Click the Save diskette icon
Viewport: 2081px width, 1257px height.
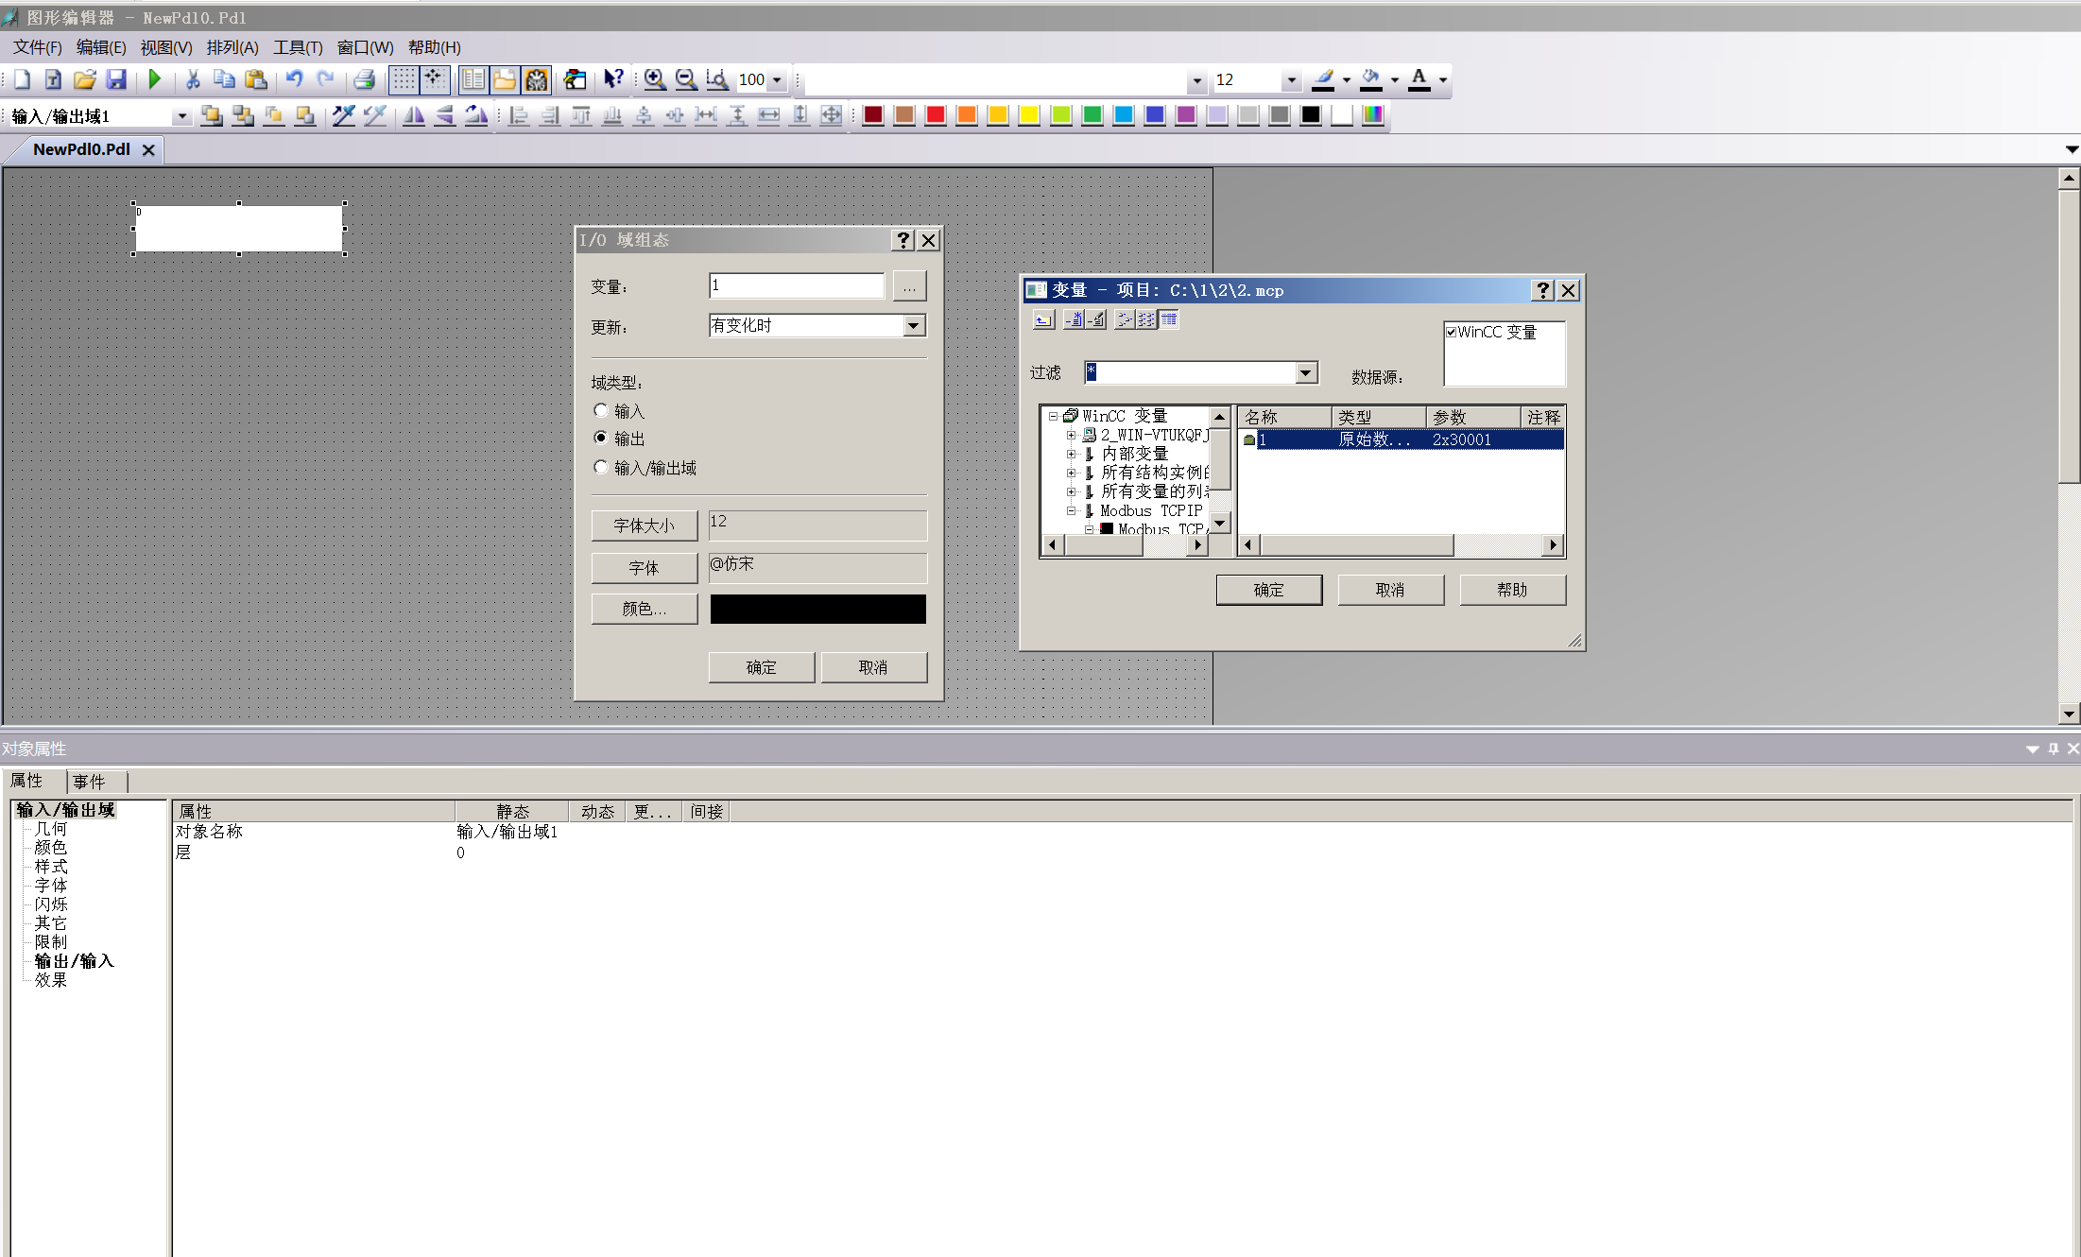[x=116, y=79]
